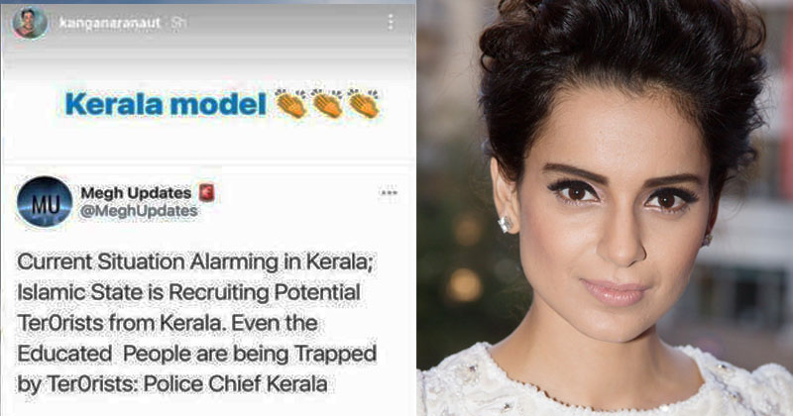Click the Current Situation Alarming in Kerala line
Viewport: 793px width, 416px height.
coord(195,262)
